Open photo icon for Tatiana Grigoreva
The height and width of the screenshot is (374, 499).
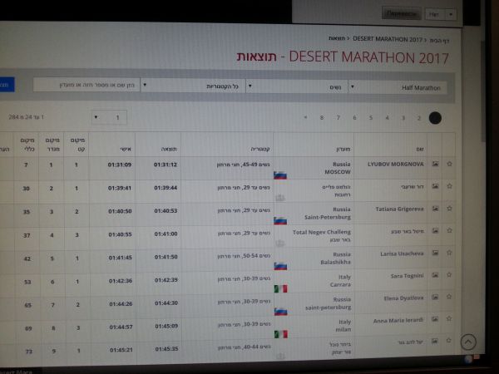point(435,209)
